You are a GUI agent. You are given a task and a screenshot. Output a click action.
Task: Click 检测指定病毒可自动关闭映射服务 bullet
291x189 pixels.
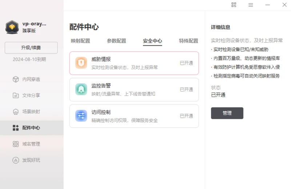click(245, 76)
